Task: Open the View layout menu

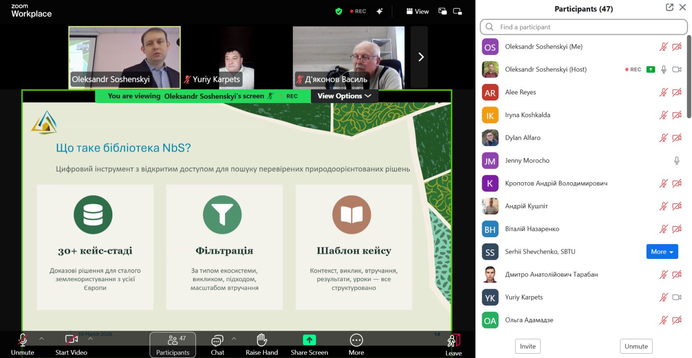Action: coord(417,11)
